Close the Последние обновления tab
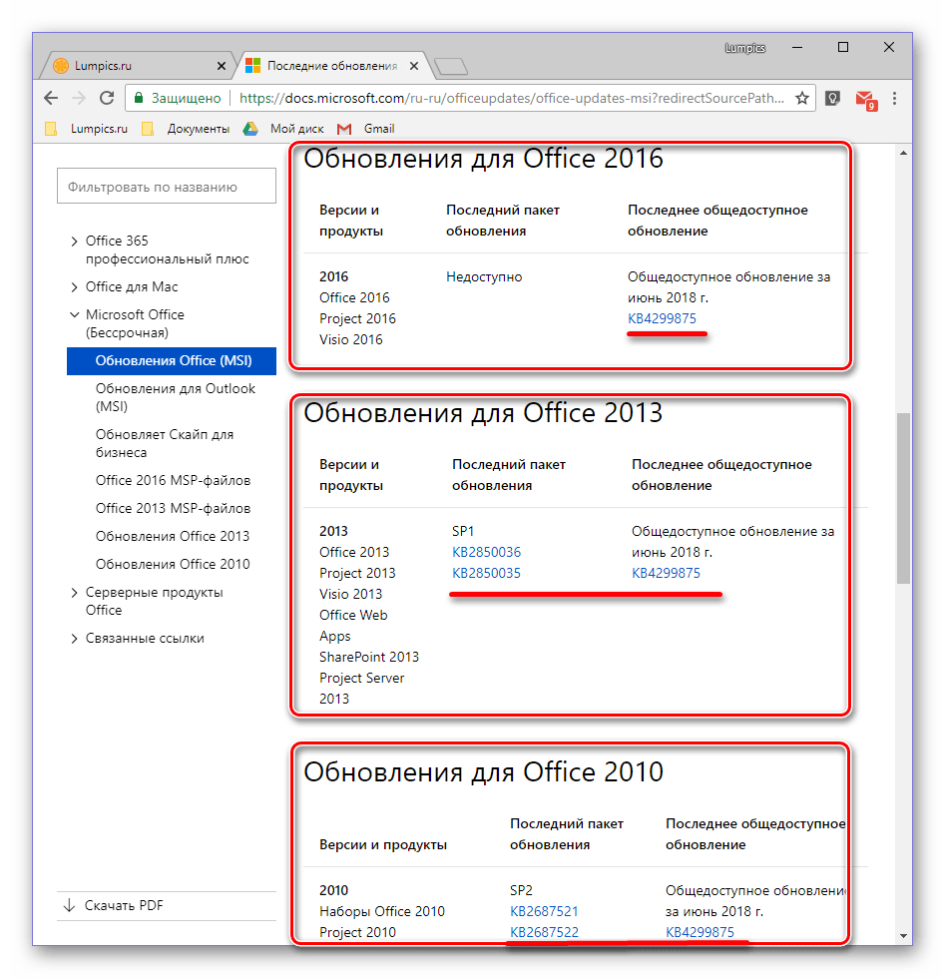The width and height of the screenshot is (945, 978). point(414,66)
